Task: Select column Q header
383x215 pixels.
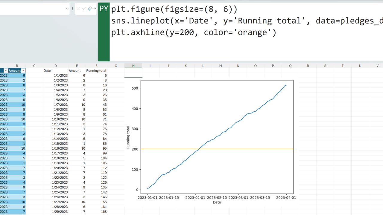Action: click(290, 66)
